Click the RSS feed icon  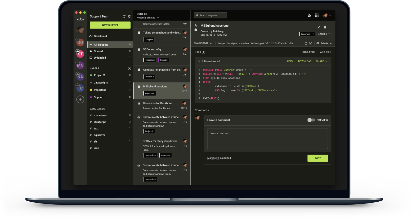click(x=309, y=15)
